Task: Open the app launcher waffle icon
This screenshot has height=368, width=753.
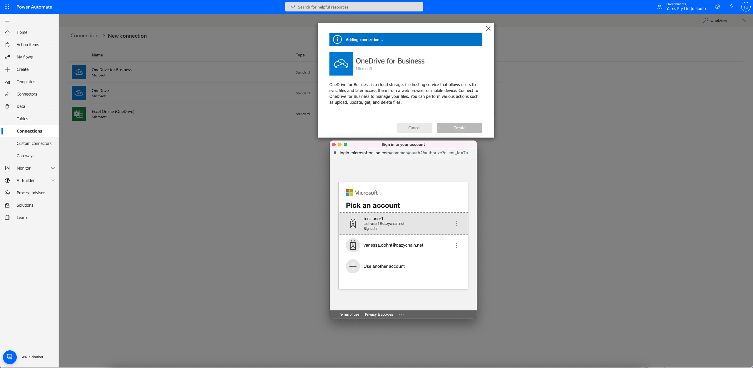Action: [7, 7]
